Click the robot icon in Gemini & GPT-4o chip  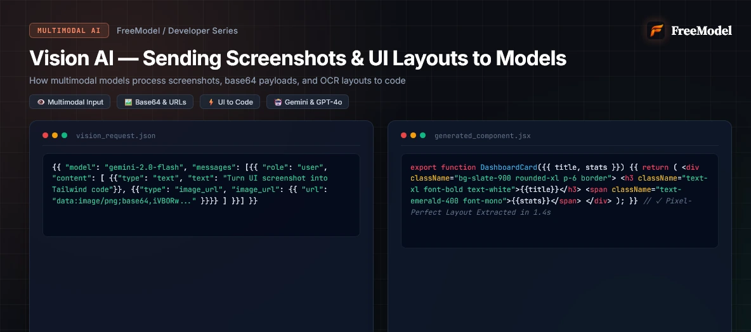[278, 102]
